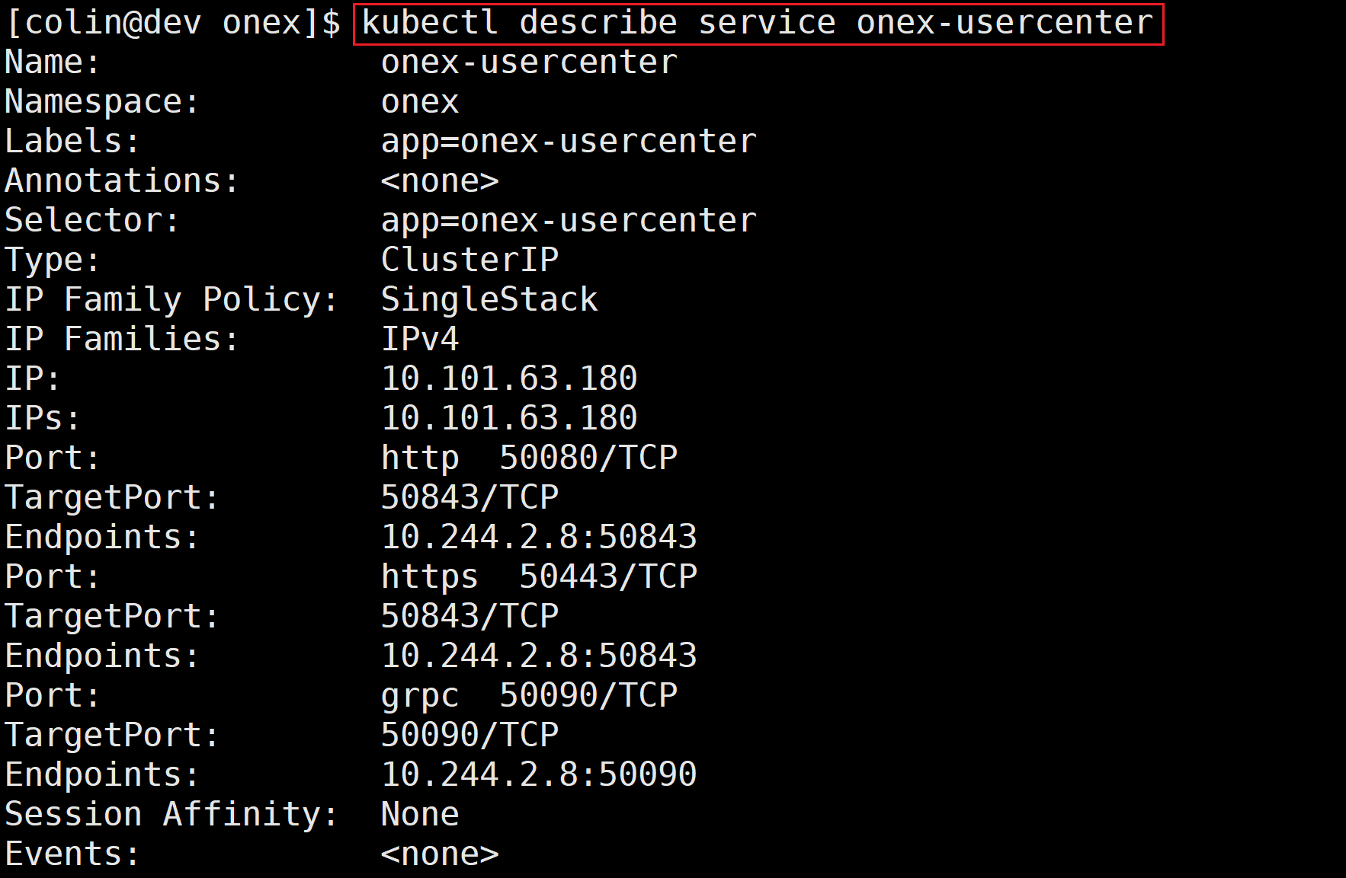
Task: Click the shell prompt [colin@dev onex]$
Action: click(173, 23)
